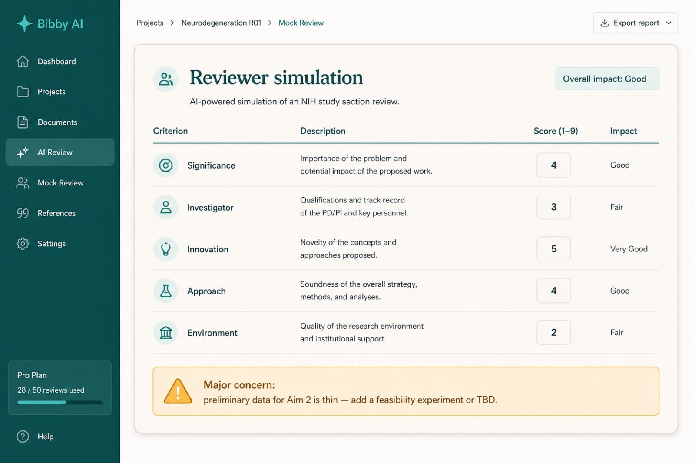Click the Innovation score box showing 5
This screenshot has height=463, width=695.
(553, 249)
